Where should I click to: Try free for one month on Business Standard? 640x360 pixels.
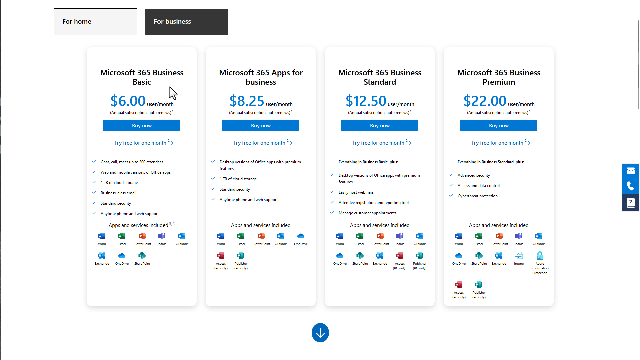379,142
